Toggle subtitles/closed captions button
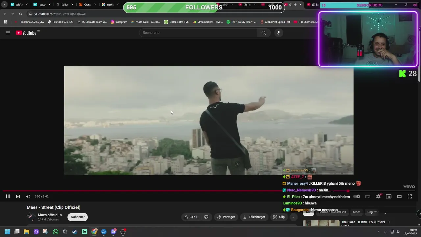 tap(368, 197)
